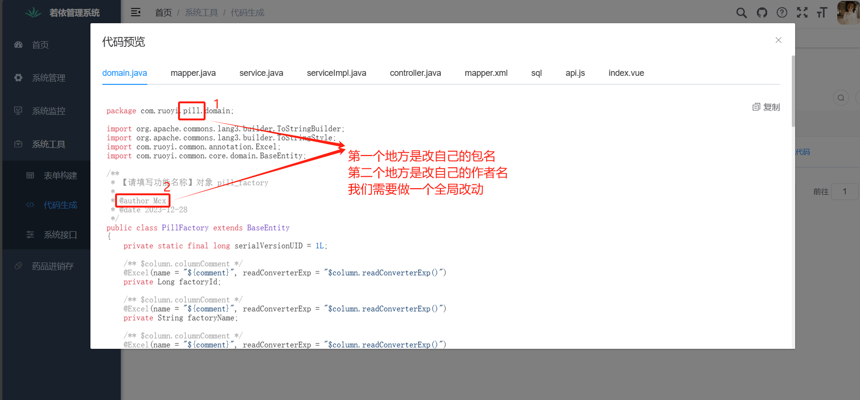This screenshot has height=400, width=860.
Task: Click the 系统工具 breadcrumb
Action: [x=202, y=13]
